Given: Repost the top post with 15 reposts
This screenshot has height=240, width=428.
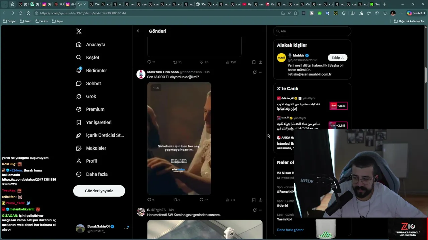Looking at the screenshot, I should [177, 62].
